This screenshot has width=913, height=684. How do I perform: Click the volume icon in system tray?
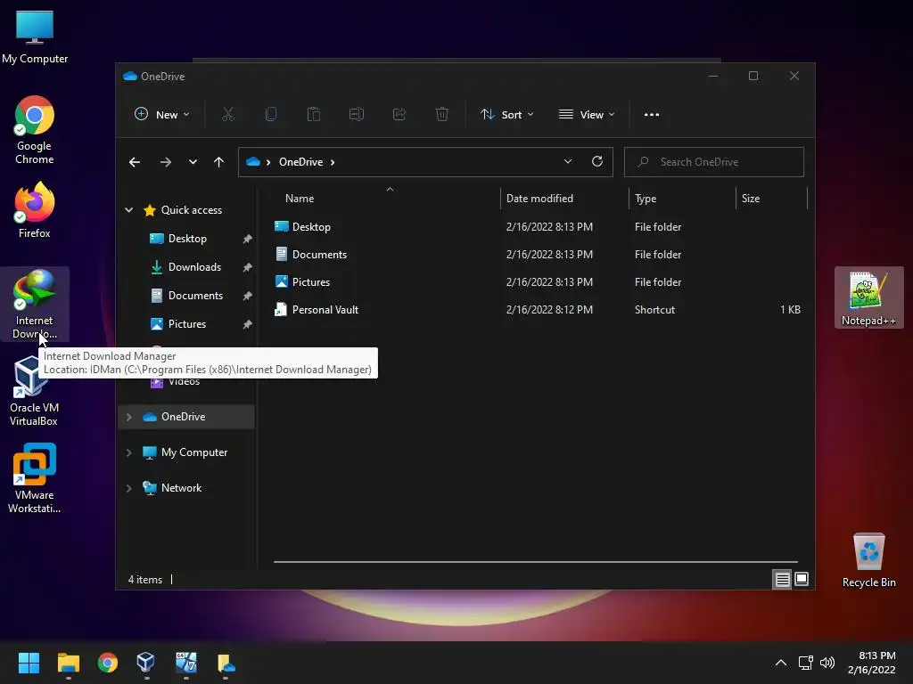click(827, 663)
